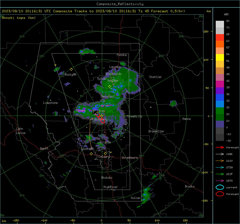Image resolution: width=240 pixels, height=224 pixels.
Task: Select the yellow diamond marker below RedDeer
Action: (110, 87)
